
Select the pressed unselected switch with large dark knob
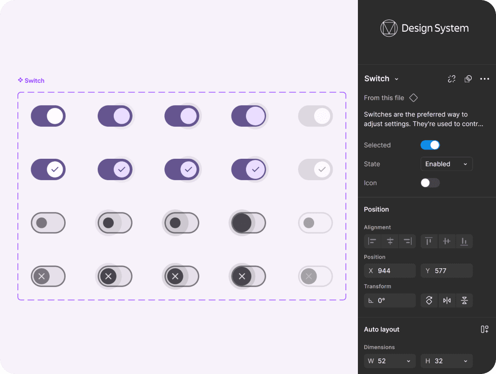(248, 223)
